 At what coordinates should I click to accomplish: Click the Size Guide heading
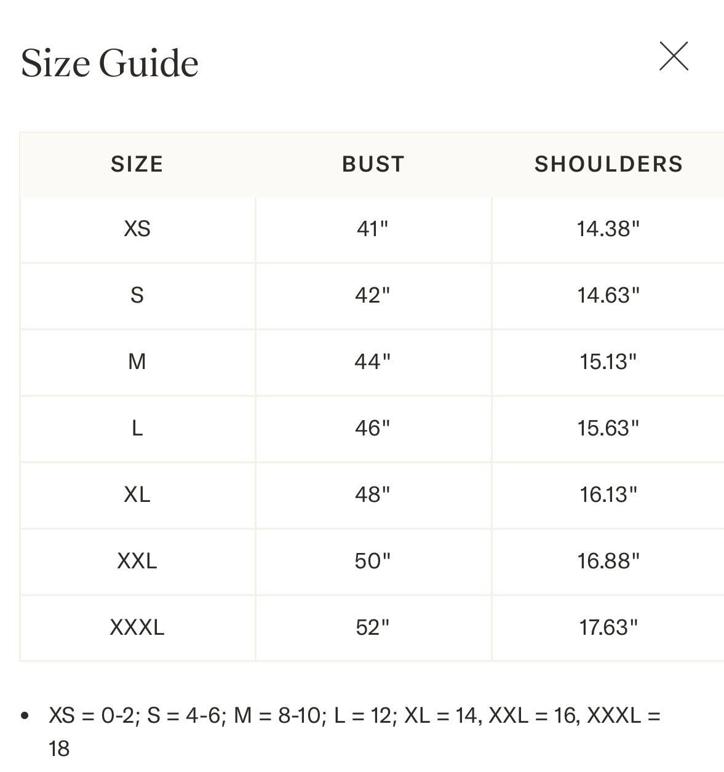(x=109, y=63)
